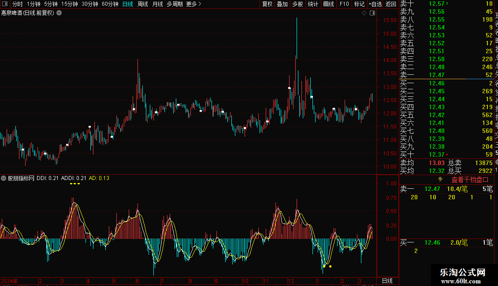This screenshot has width=498, height=286.
Task: Select the 卖八 12.55 row
Action: click(446, 19)
